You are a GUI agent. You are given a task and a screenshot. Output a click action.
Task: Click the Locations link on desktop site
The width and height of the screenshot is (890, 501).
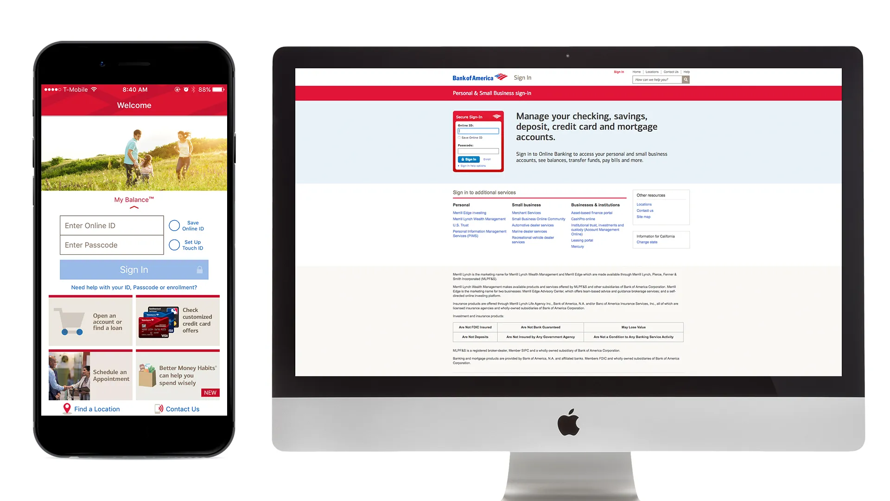pyautogui.click(x=652, y=71)
